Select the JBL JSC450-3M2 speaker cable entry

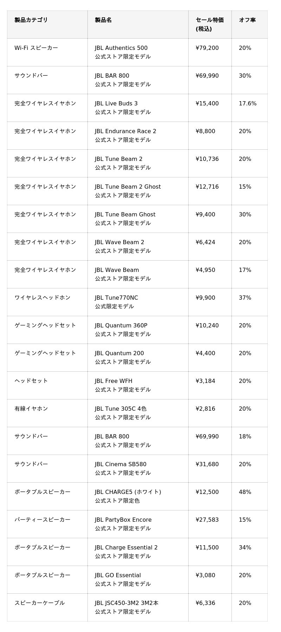point(126,603)
